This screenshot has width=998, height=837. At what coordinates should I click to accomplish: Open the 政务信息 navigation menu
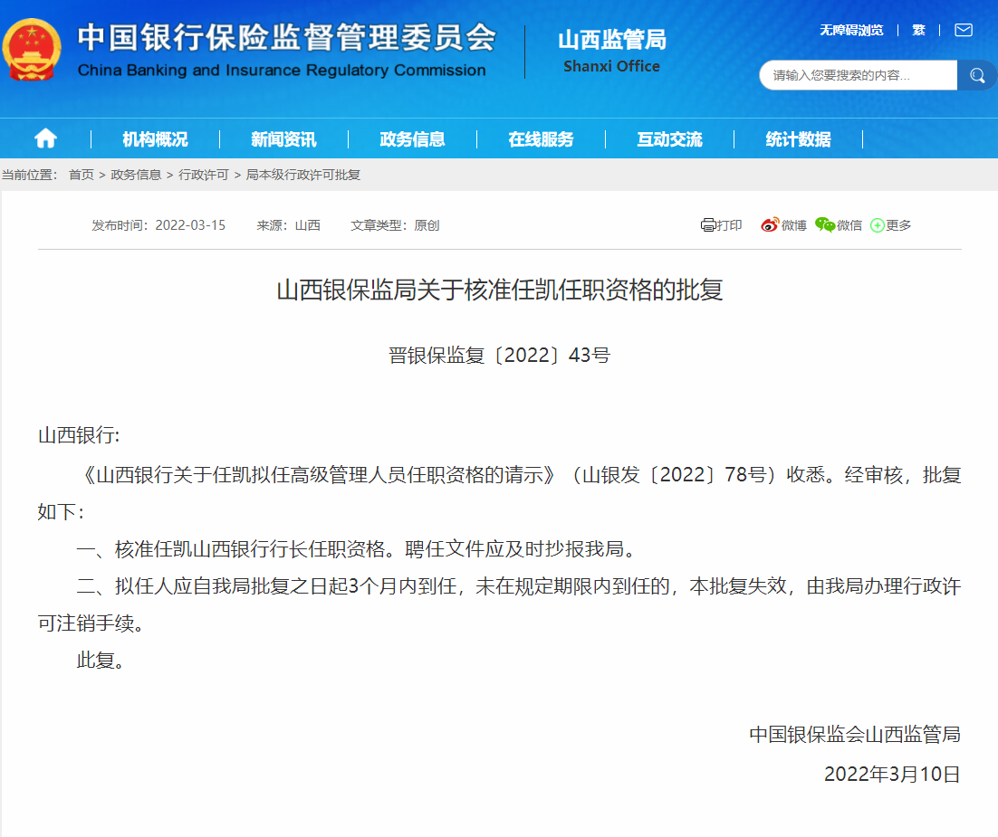point(412,139)
